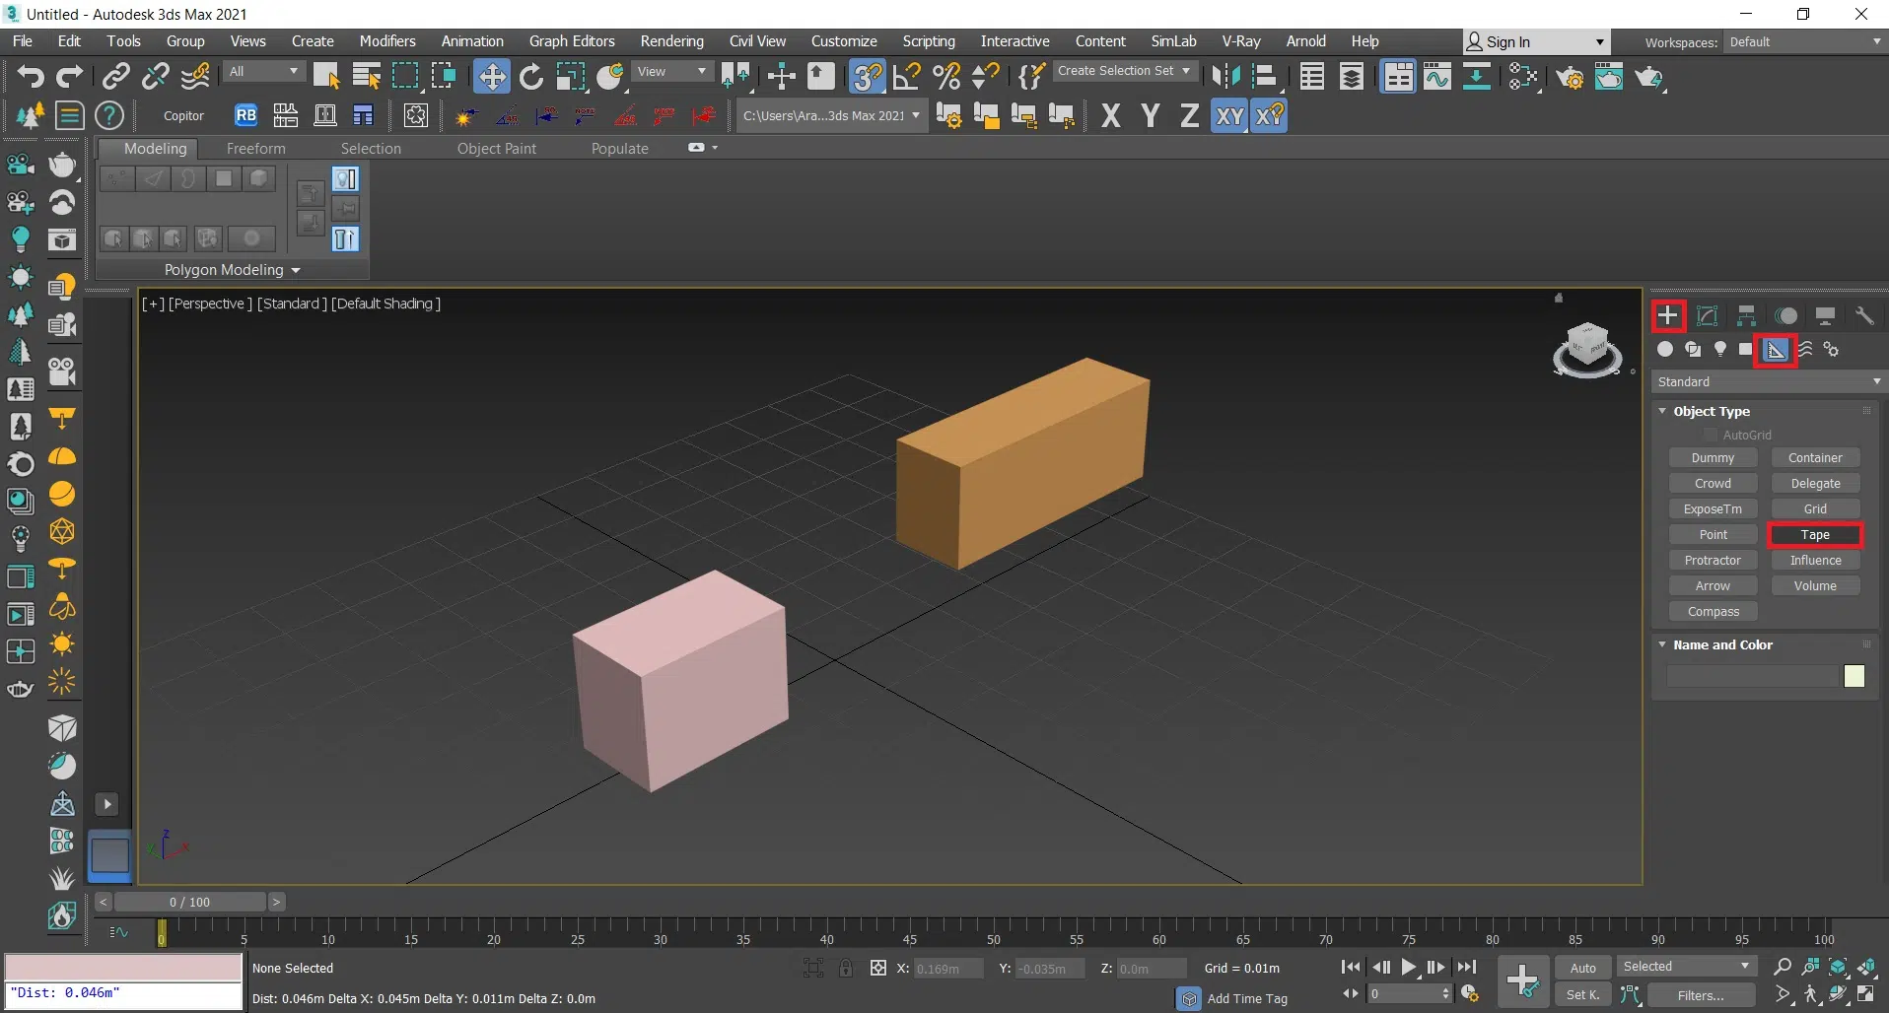Click the object color swatch

1854,676
